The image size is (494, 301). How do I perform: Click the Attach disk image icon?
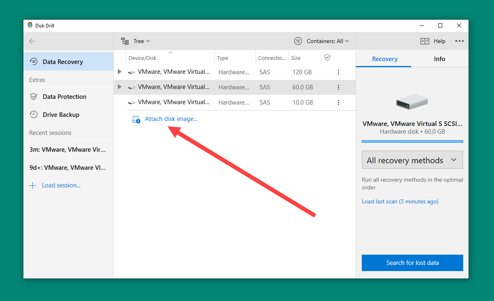(136, 119)
